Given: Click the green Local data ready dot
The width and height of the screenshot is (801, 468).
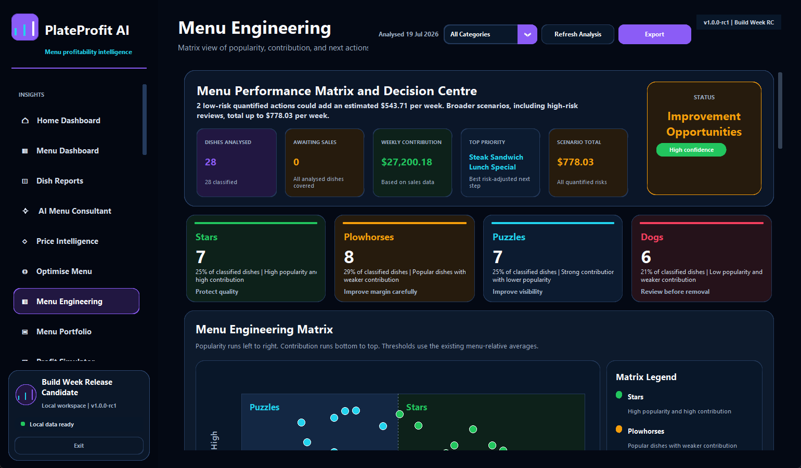Looking at the screenshot, I should 23,424.
